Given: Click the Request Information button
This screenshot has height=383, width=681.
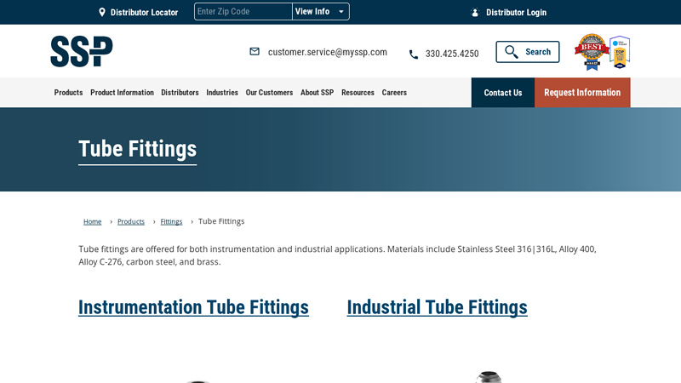Looking at the screenshot, I should coord(582,93).
